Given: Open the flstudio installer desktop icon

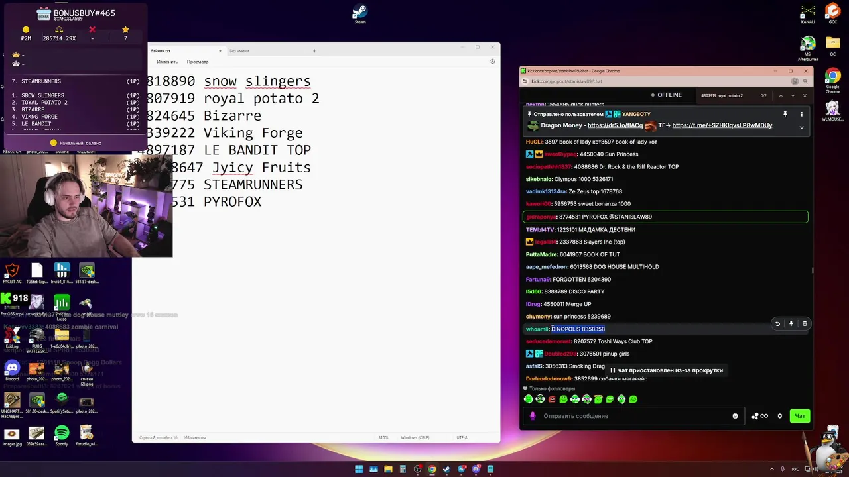Looking at the screenshot, I should (86, 435).
